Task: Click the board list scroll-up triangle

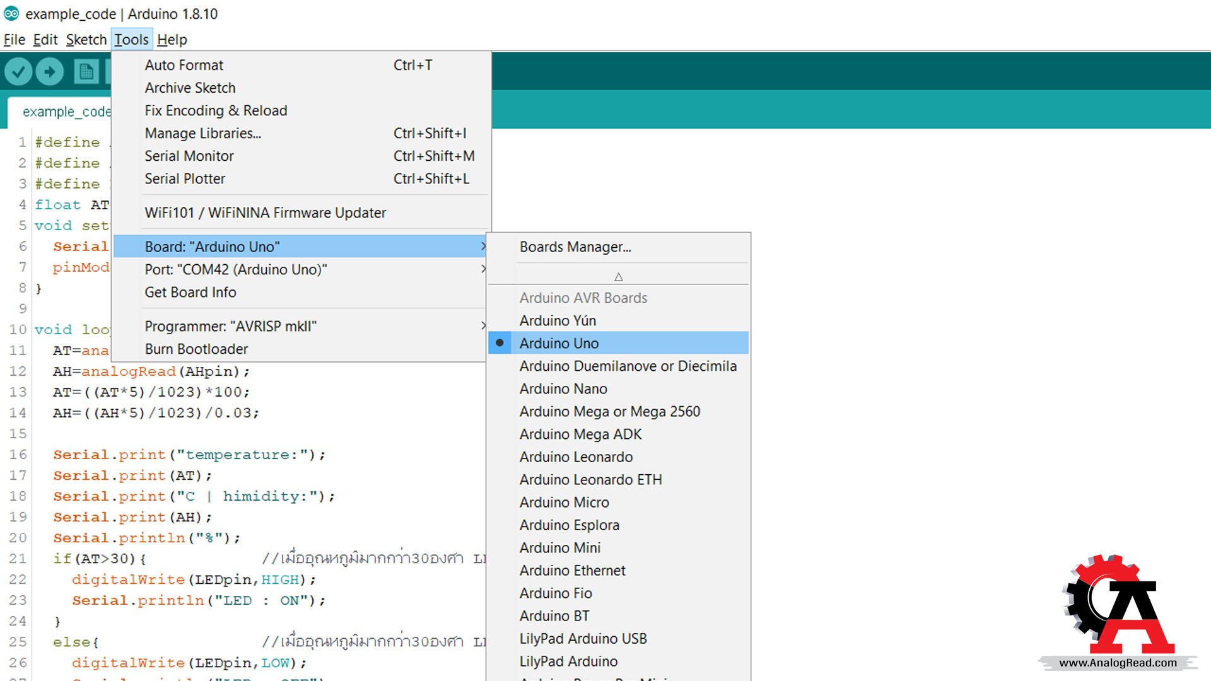Action: (x=618, y=277)
